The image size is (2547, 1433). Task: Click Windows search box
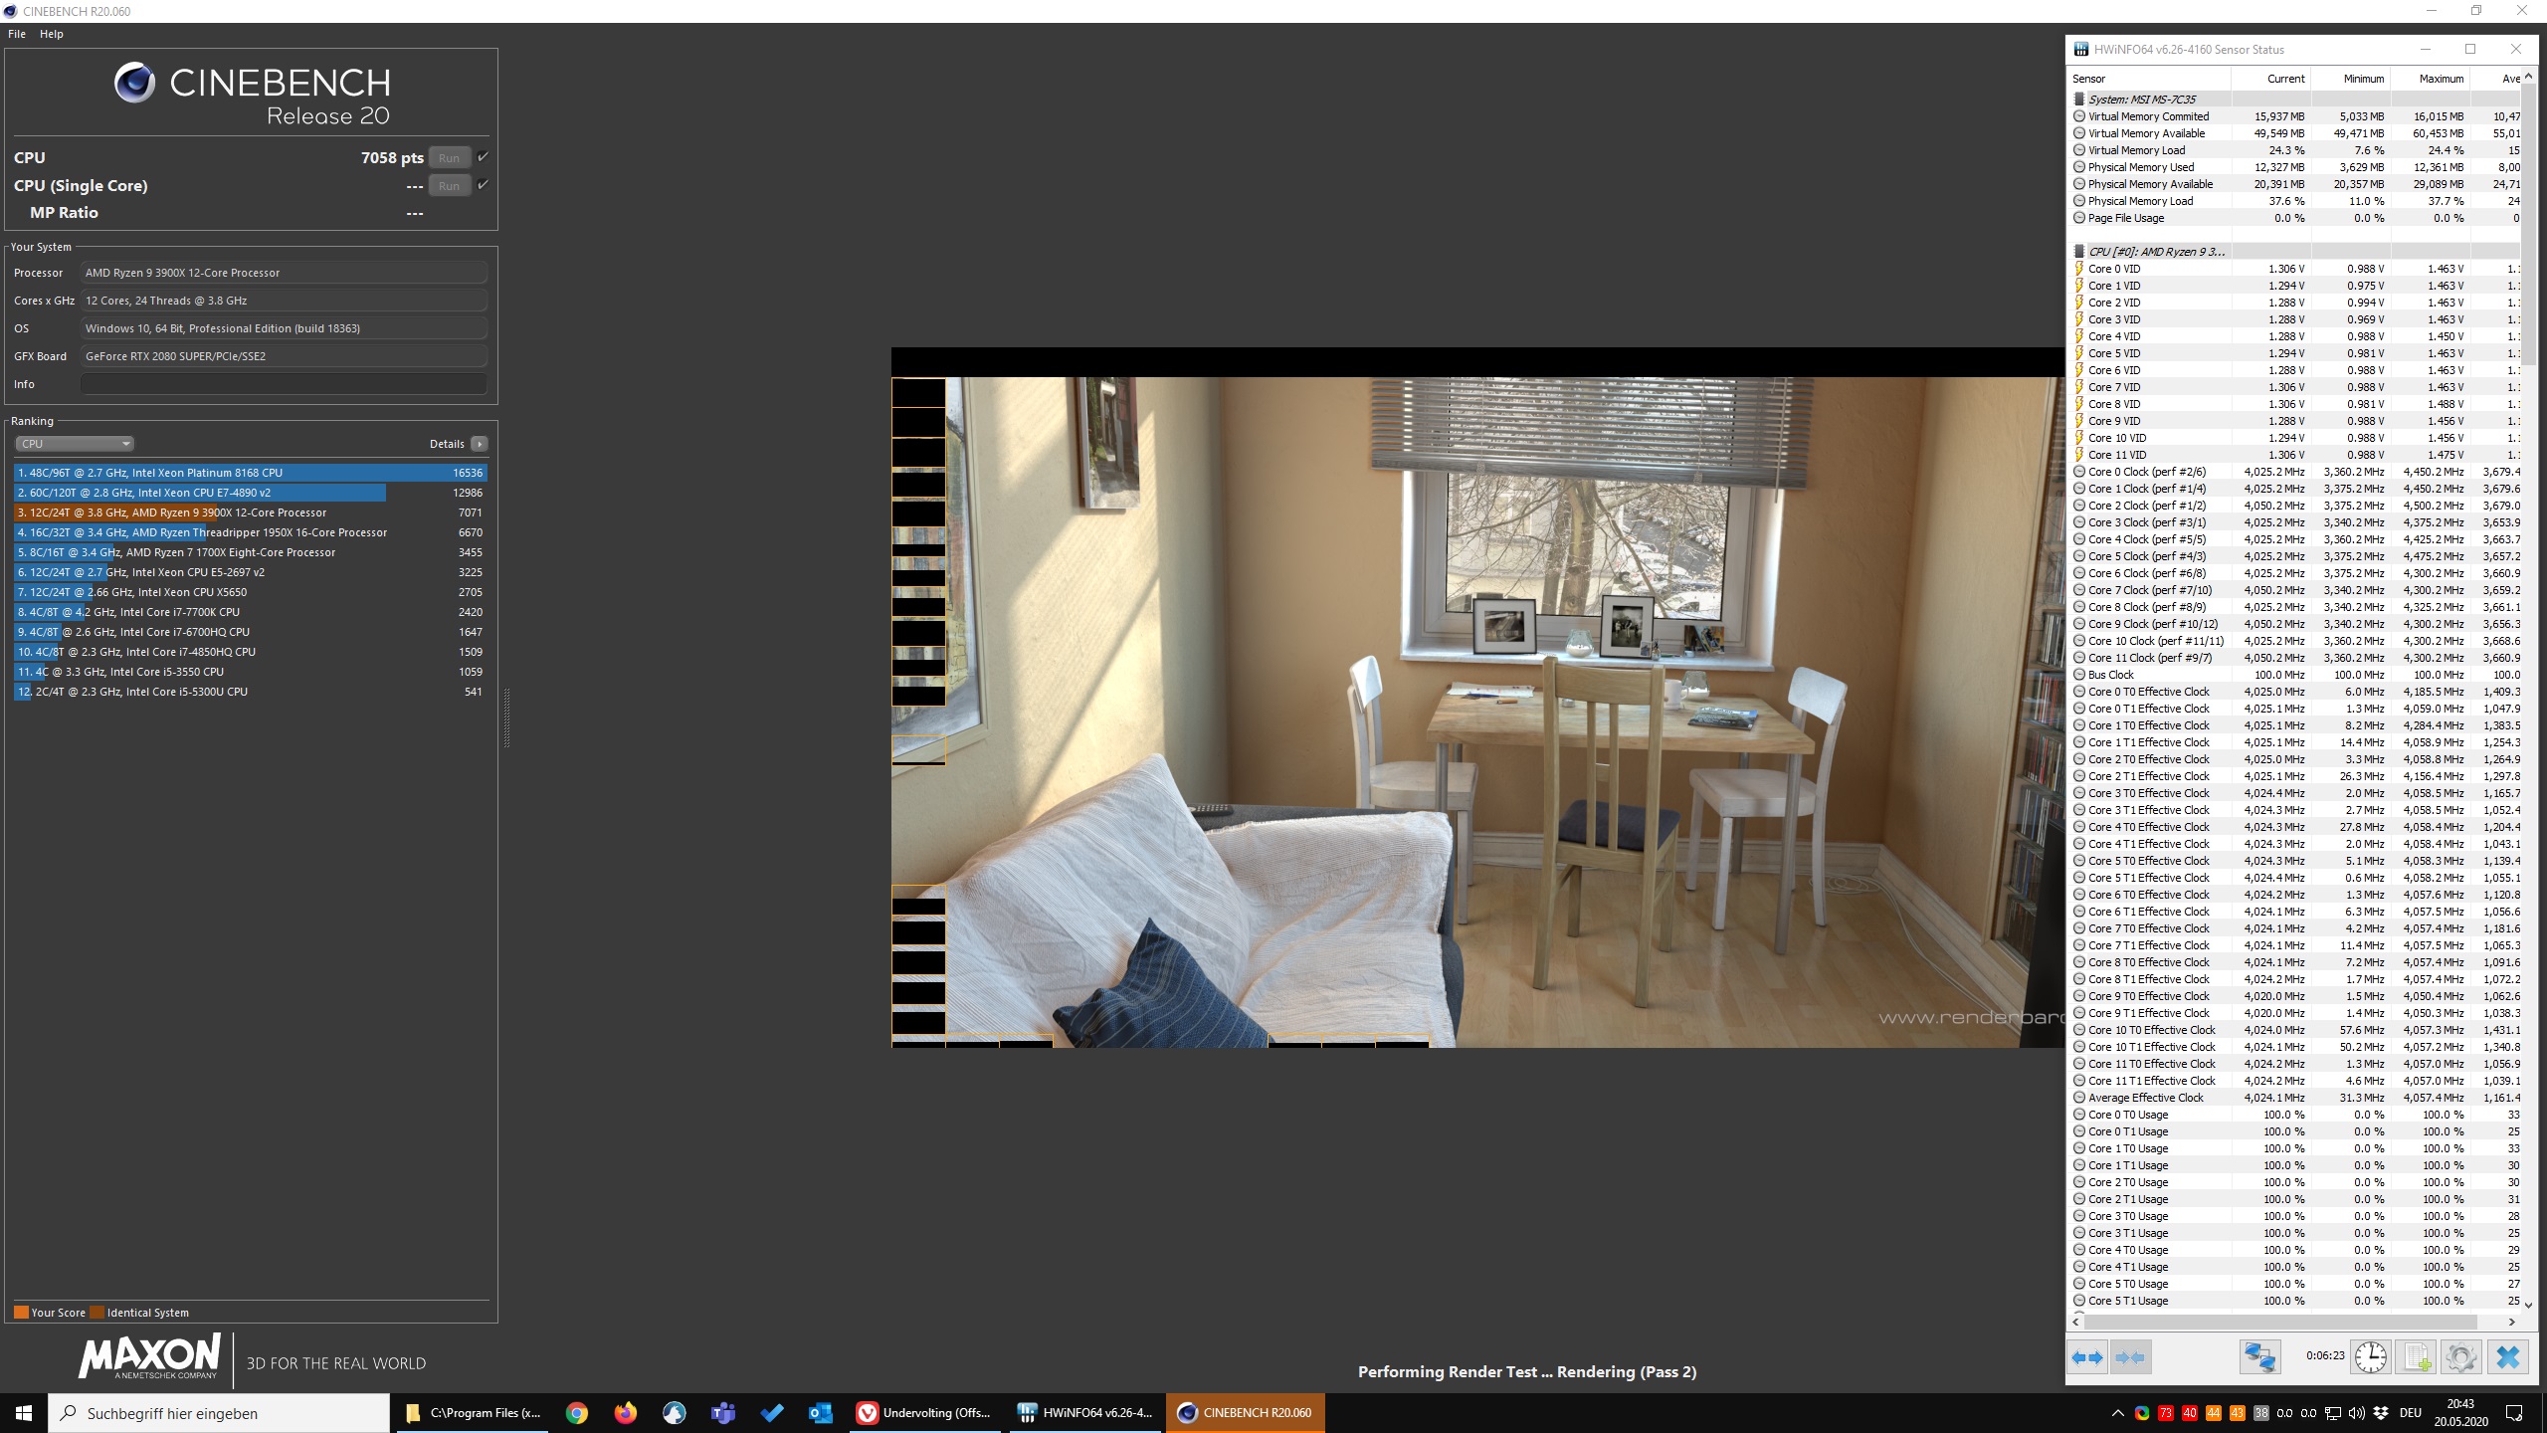(x=219, y=1413)
